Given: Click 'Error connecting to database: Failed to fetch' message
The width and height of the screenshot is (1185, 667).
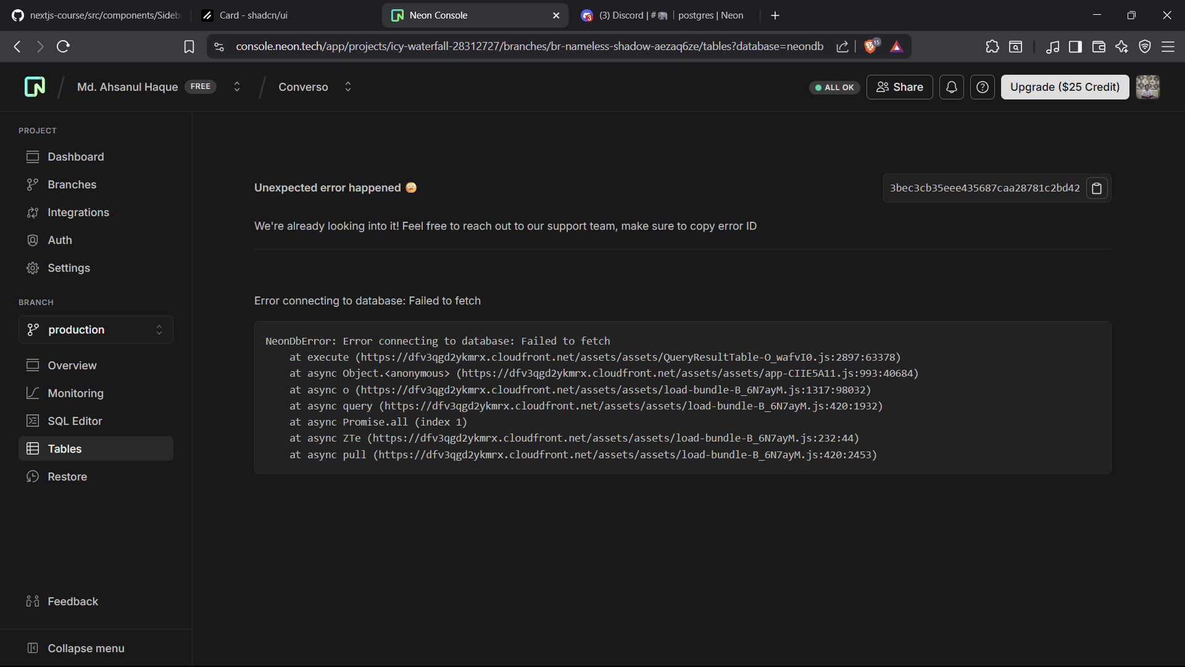Looking at the screenshot, I should pyautogui.click(x=367, y=301).
